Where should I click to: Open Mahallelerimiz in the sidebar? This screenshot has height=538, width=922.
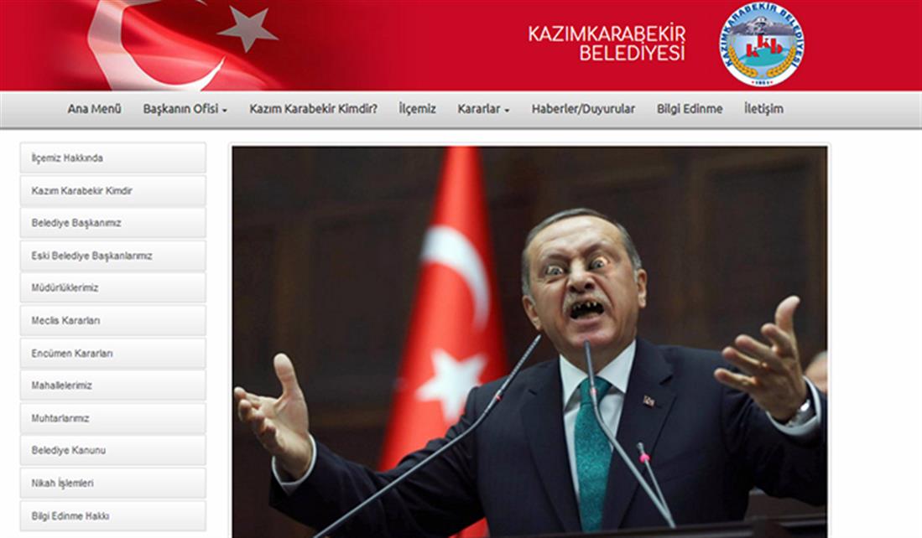[112, 385]
